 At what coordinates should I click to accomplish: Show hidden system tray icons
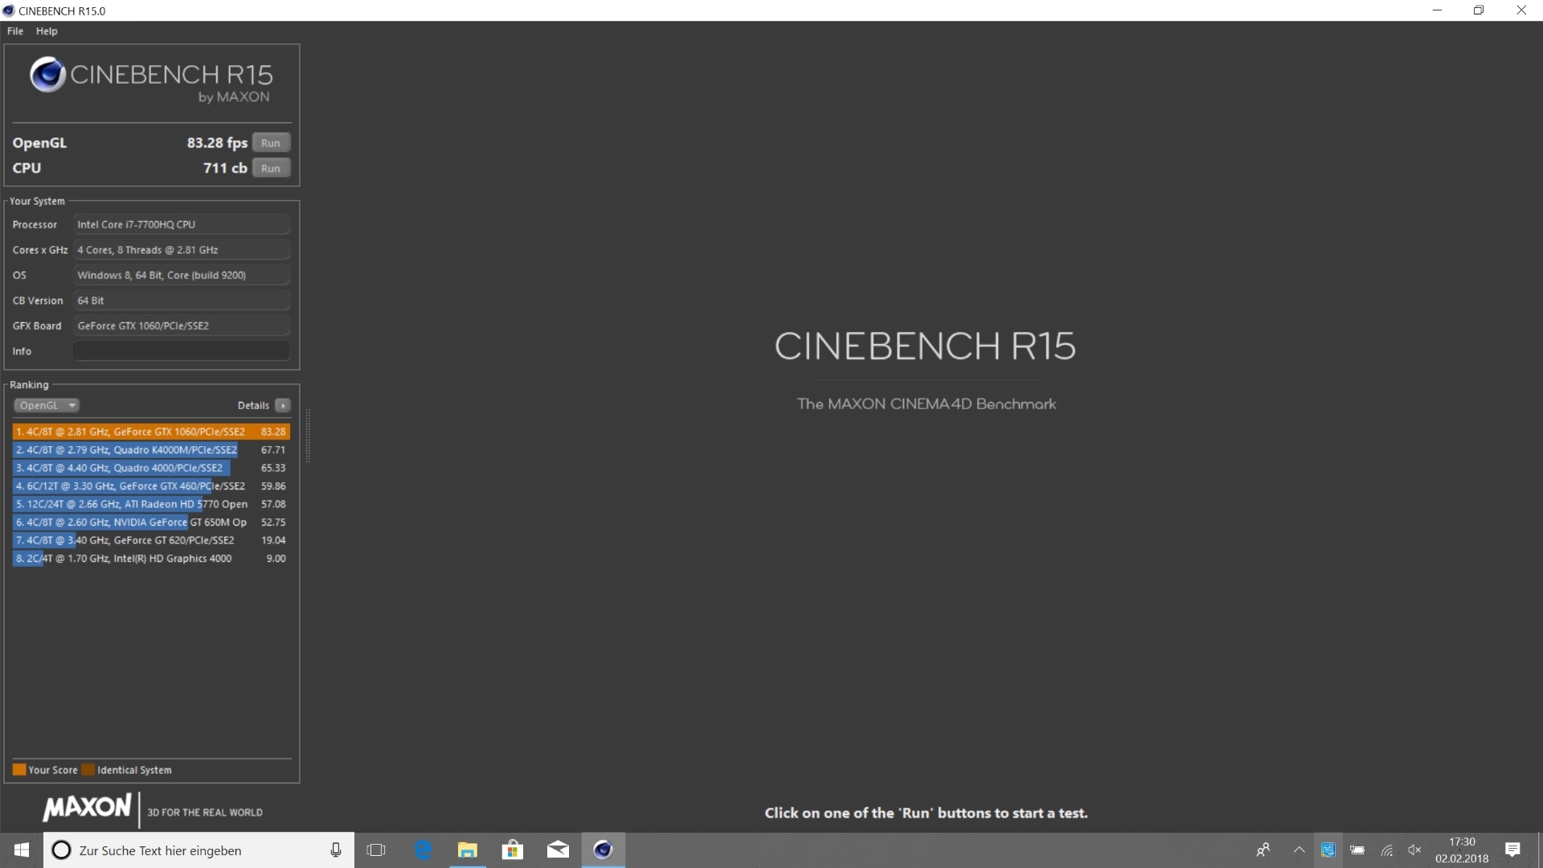point(1299,850)
